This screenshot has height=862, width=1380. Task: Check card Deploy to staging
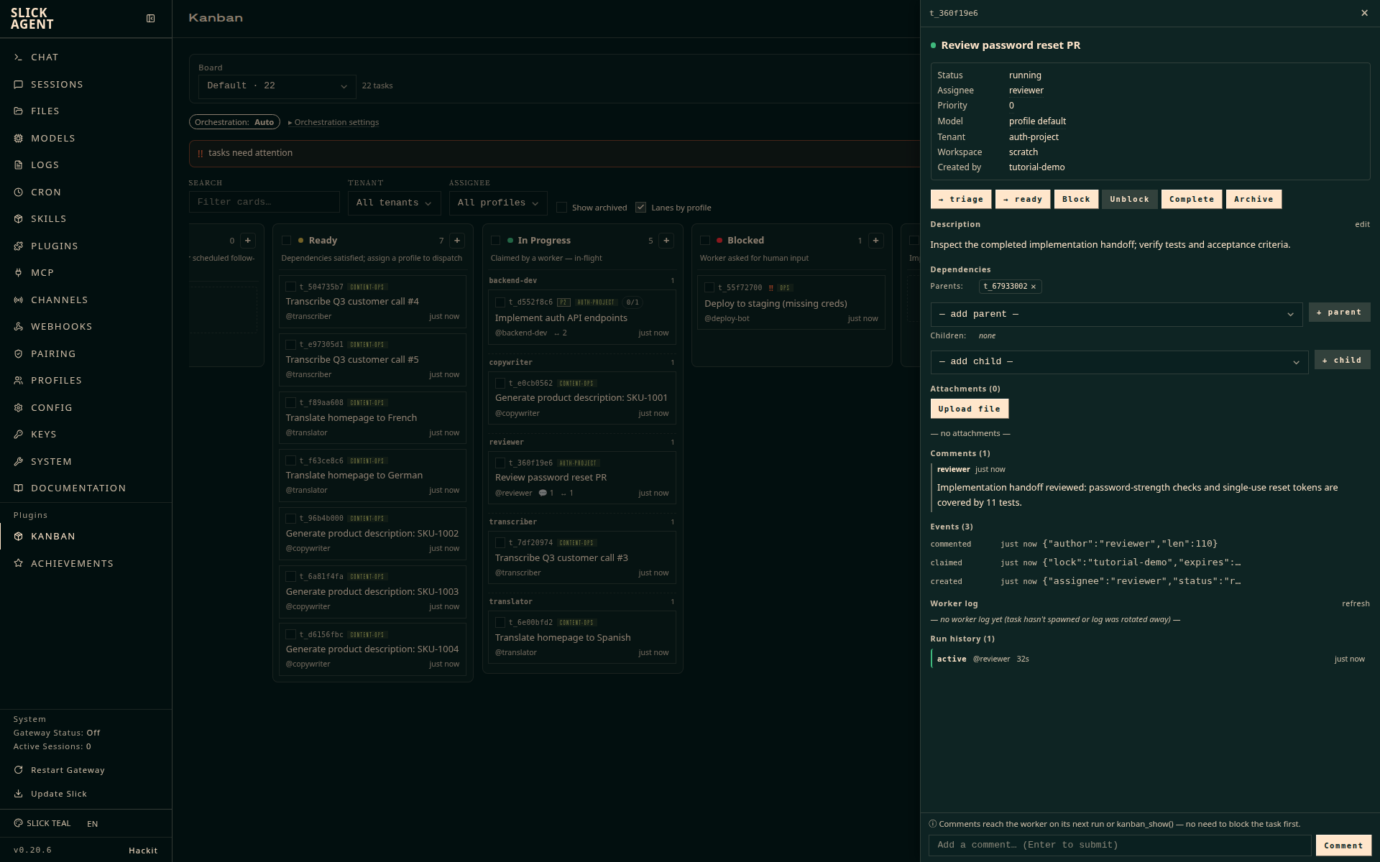click(x=709, y=288)
